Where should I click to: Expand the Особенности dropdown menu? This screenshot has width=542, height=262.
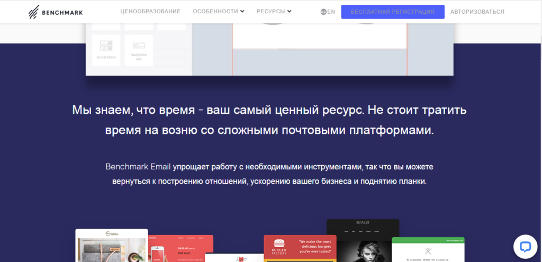point(219,12)
